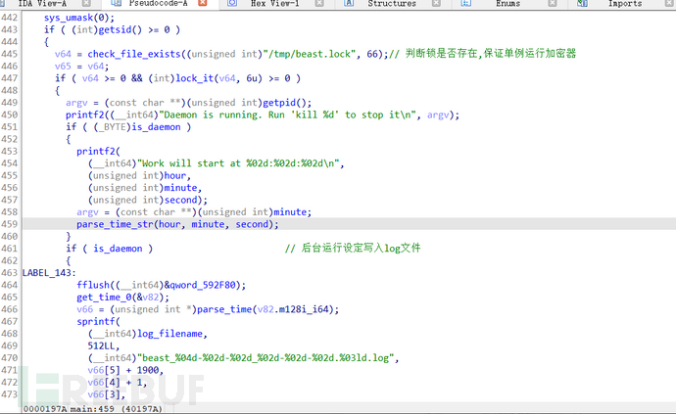Click line number 470 in gutter
The image size is (676, 414).
(x=10, y=358)
